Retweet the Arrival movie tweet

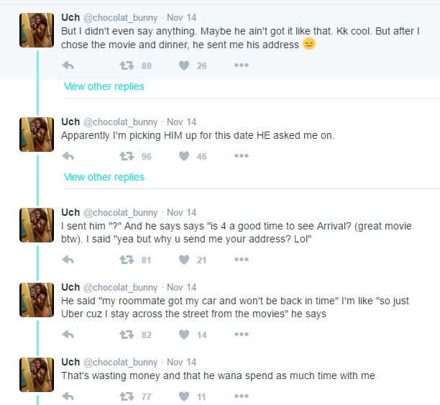(x=127, y=260)
